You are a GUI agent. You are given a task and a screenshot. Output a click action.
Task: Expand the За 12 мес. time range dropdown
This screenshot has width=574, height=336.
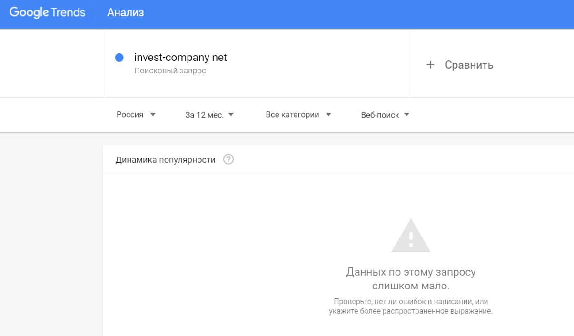pos(204,115)
